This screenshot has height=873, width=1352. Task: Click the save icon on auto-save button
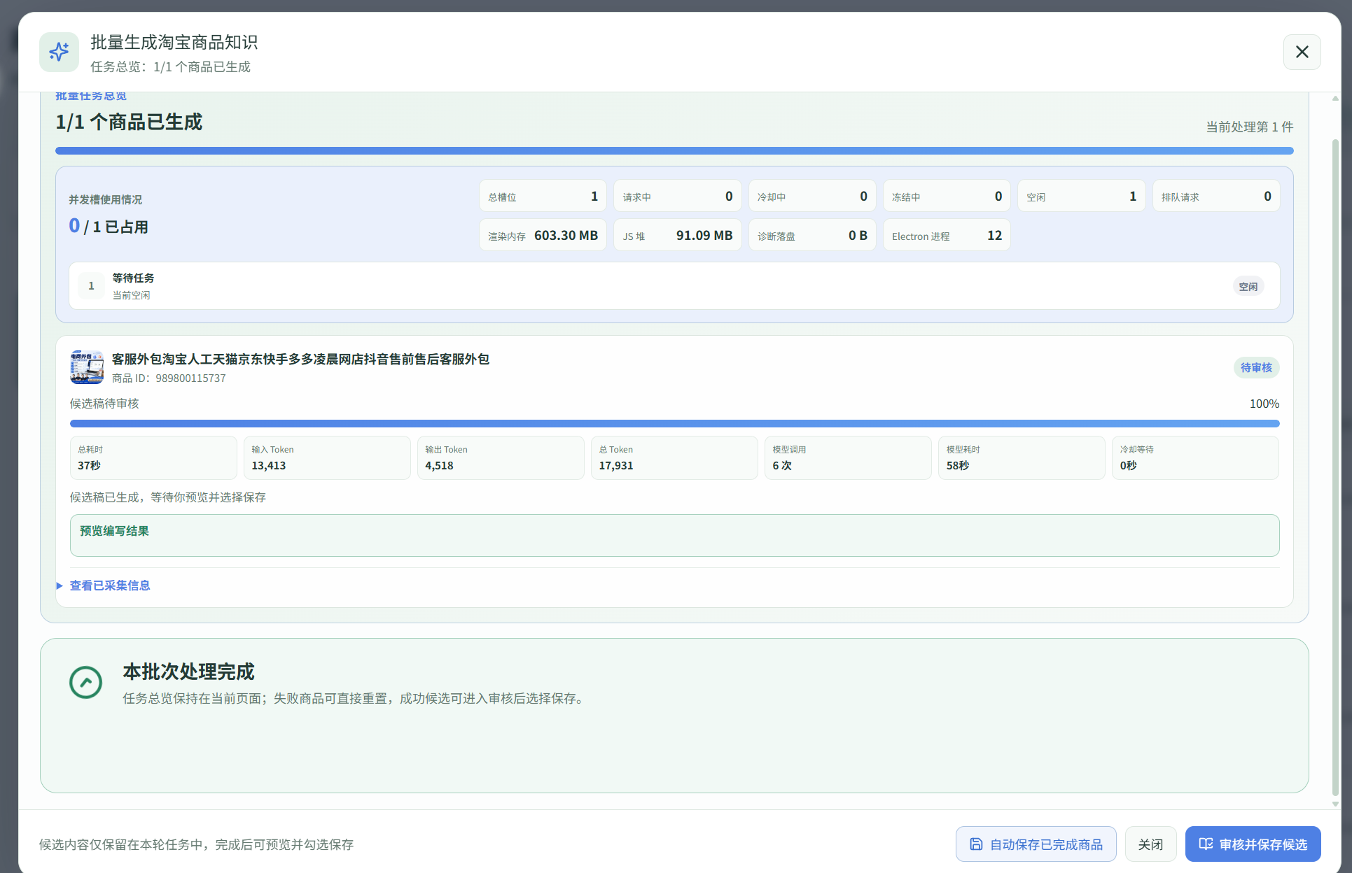[x=976, y=844]
